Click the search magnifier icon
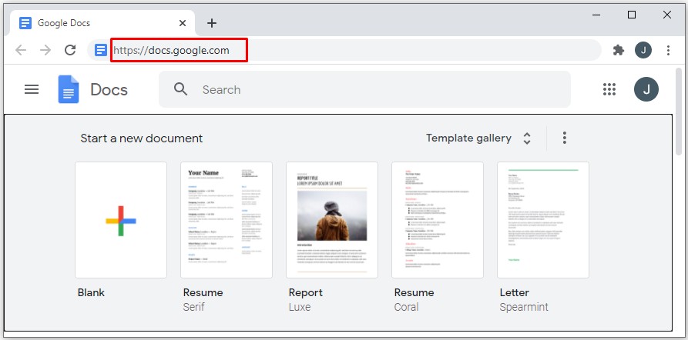The width and height of the screenshot is (688, 340). tap(181, 89)
